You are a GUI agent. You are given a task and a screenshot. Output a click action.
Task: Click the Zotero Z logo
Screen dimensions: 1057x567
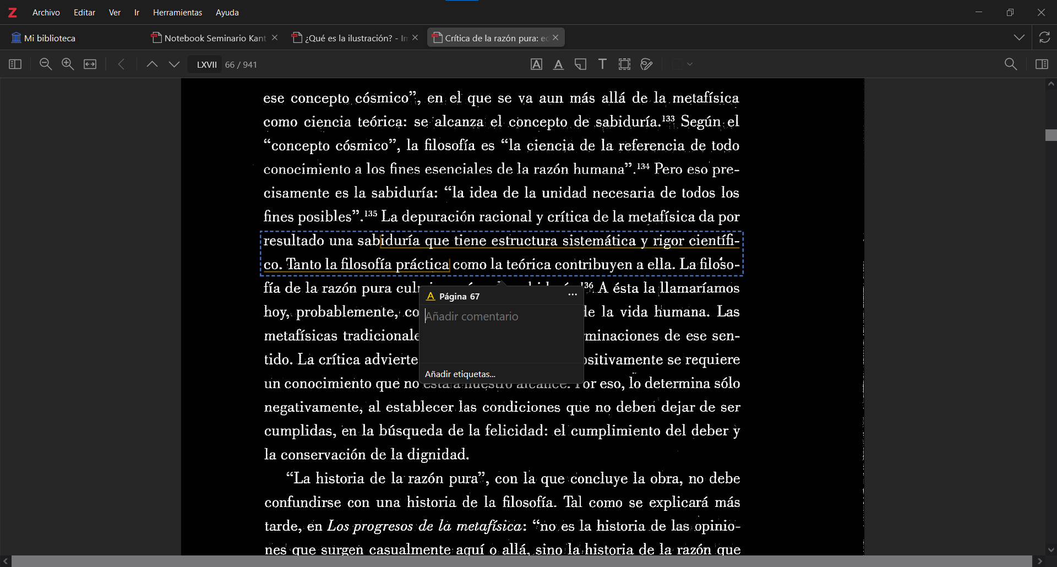pos(13,12)
